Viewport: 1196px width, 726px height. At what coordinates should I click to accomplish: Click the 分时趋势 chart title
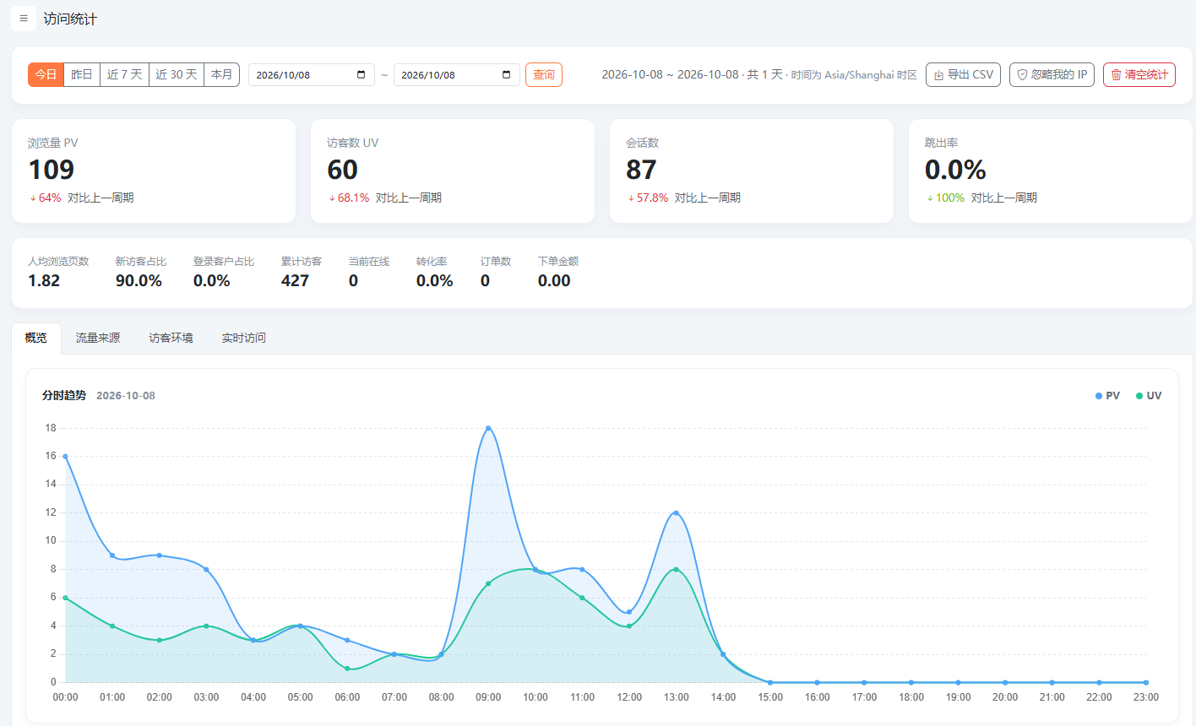click(x=64, y=395)
